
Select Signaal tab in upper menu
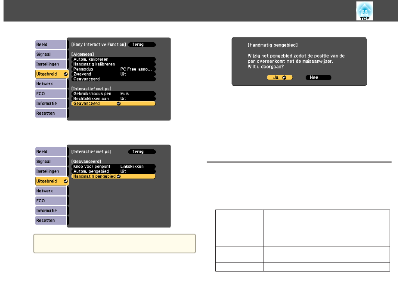(51, 54)
